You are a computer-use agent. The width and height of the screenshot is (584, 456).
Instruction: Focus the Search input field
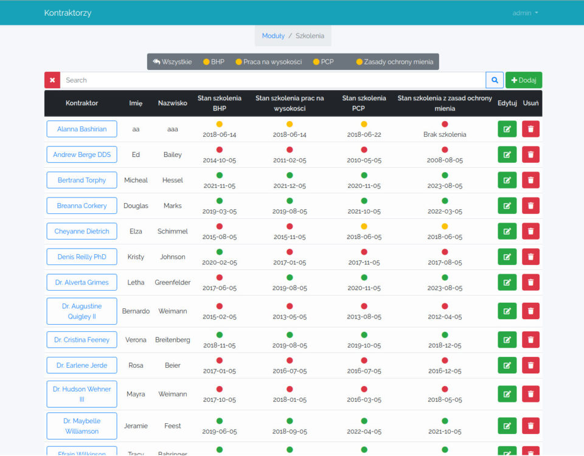(273, 80)
